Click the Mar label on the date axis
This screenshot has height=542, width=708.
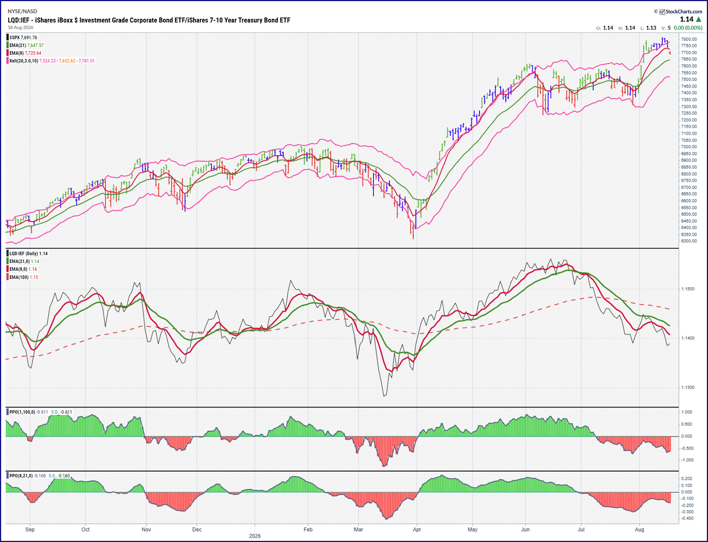coord(358,529)
